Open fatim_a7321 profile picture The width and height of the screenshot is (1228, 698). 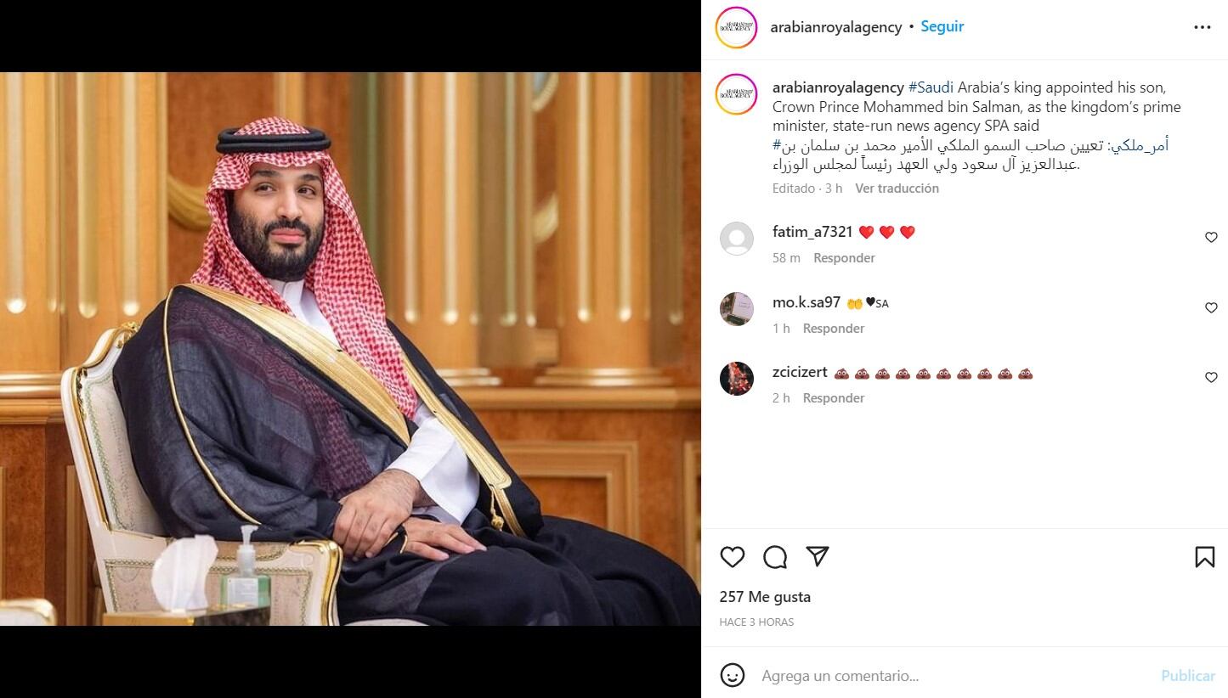pyautogui.click(x=737, y=239)
